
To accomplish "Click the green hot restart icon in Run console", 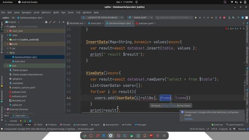I will pyautogui.click(x=25, y=121).
